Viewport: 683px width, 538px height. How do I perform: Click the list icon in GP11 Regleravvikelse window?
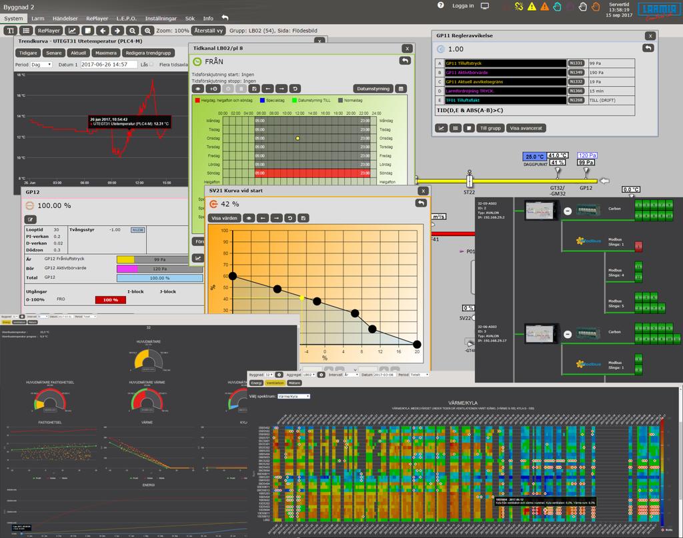pyautogui.click(x=455, y=129)
